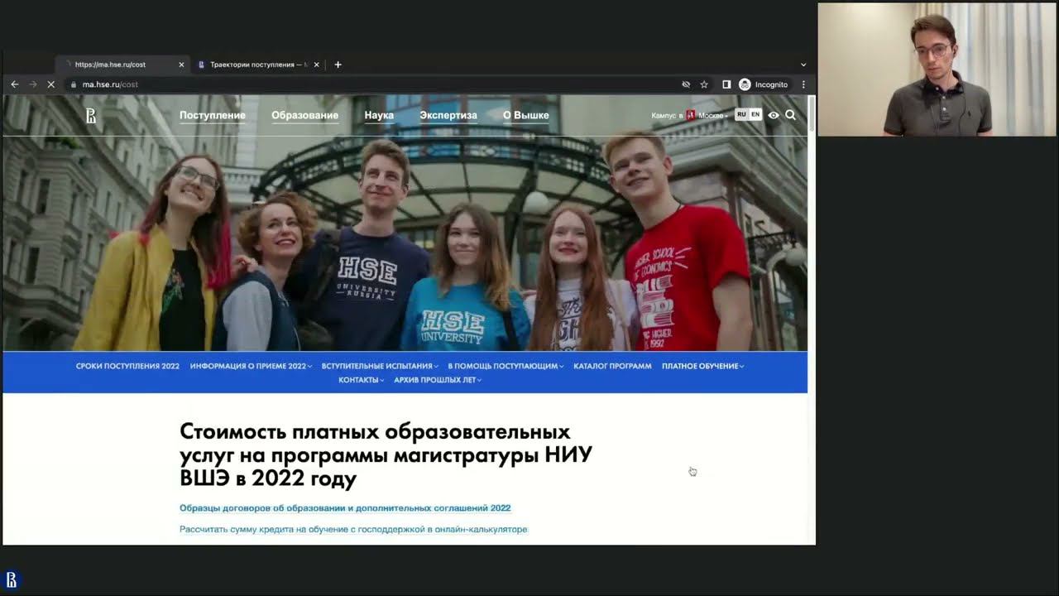Click the HSE logo in bottom-left corner
This screenshot has height=596, width=1059.
pyautogui.click(x=12, y=579)
